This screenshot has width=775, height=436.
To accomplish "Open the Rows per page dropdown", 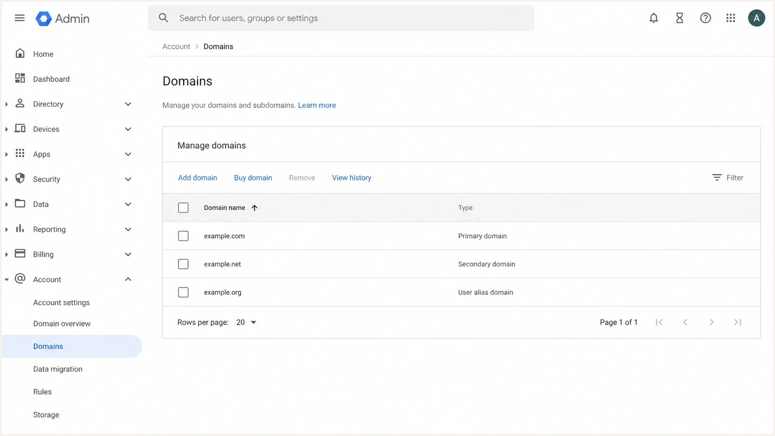I will 246,322.
